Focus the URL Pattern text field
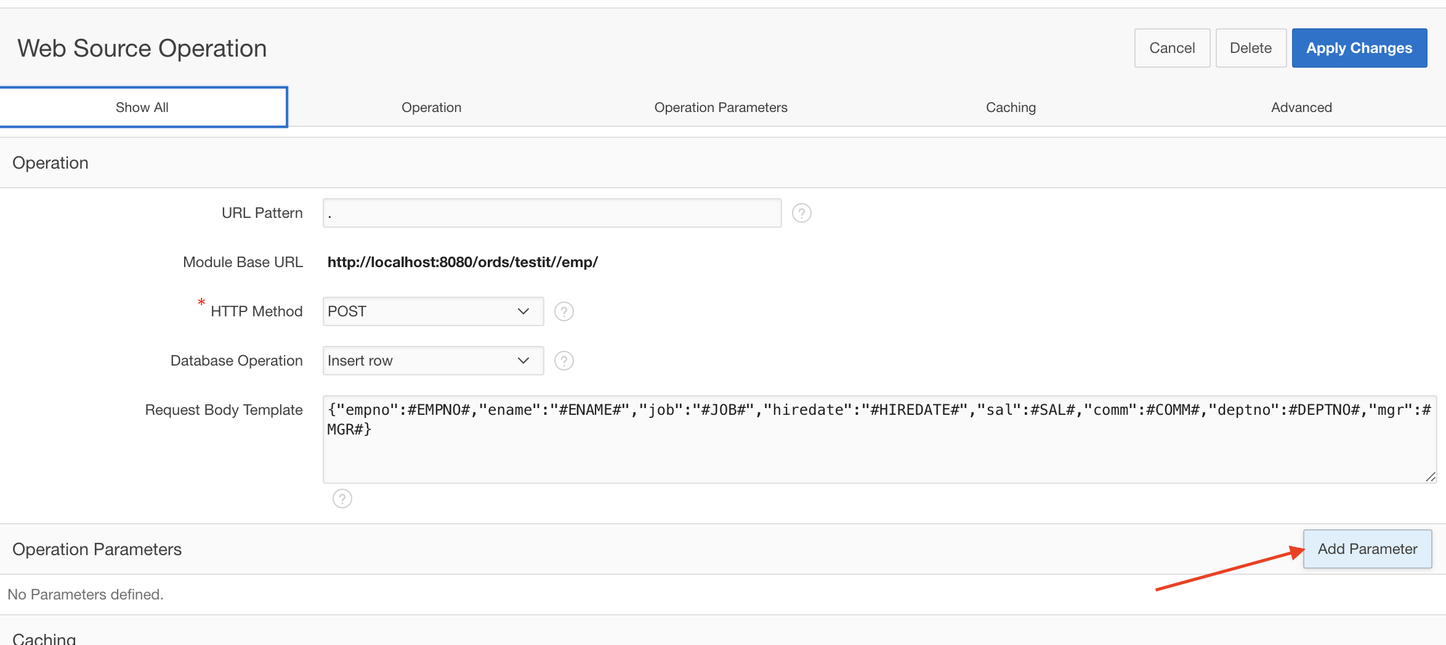The height and width of the screenshot is (645, 1446). pyautogui.click(x=552, y=213)
